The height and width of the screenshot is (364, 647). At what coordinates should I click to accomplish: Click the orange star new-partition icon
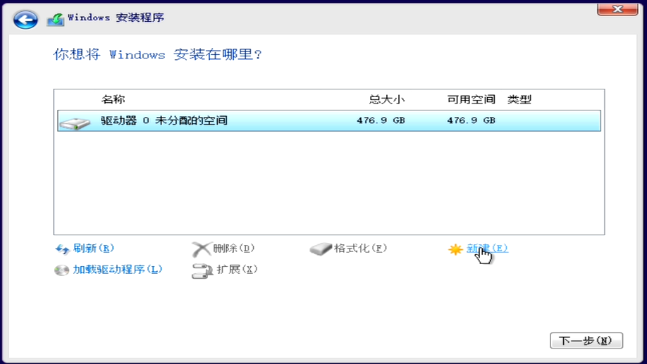(x=455, y=249)
